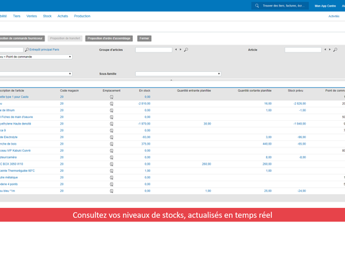Open the Stock menu

coord(47,16)
